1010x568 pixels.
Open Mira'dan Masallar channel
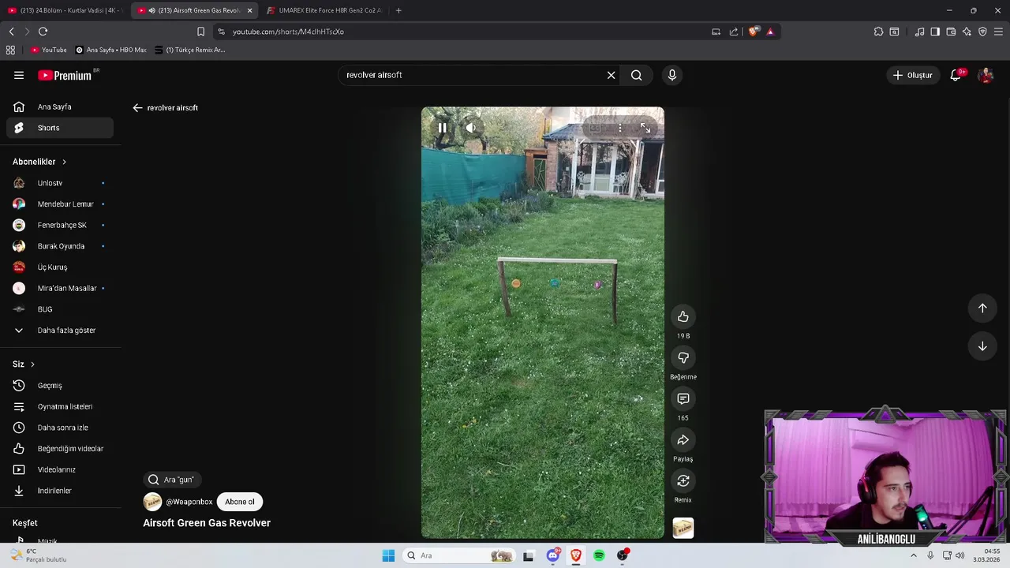pos(60,288)
